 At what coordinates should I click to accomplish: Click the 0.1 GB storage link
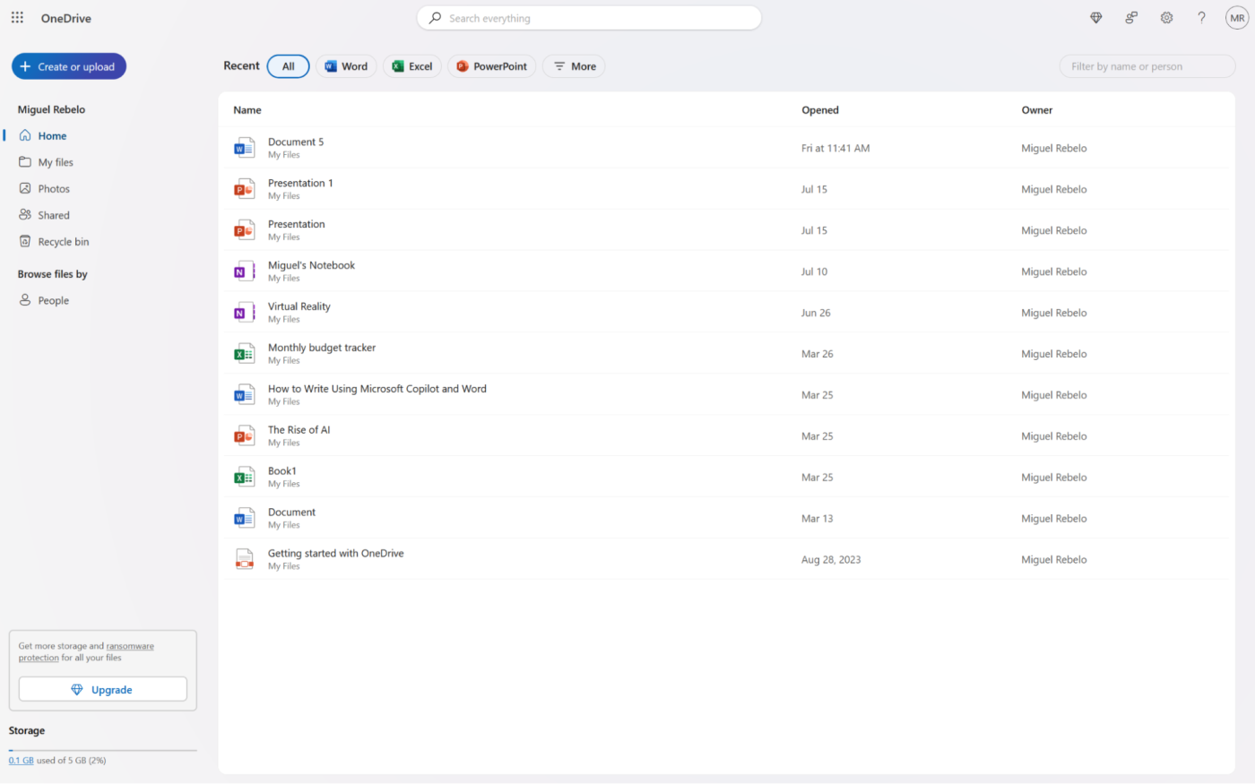[x=22, y=761]
